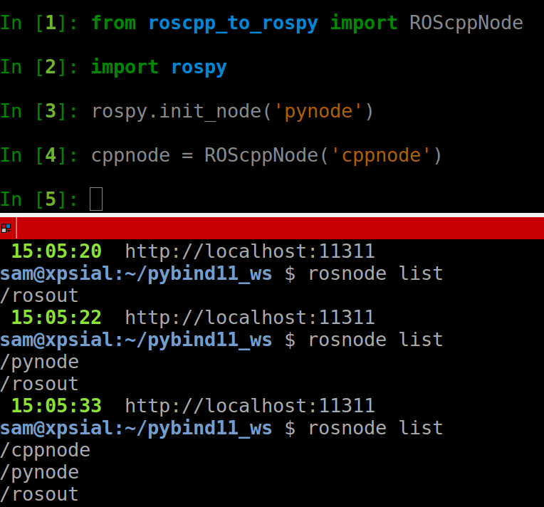The height and width of the screenshot is (507, 544).
Task: Click the 'sam@xpsial:~/pybind11_ws' prompt after 15:05:20
Action: tap(136, 274)
